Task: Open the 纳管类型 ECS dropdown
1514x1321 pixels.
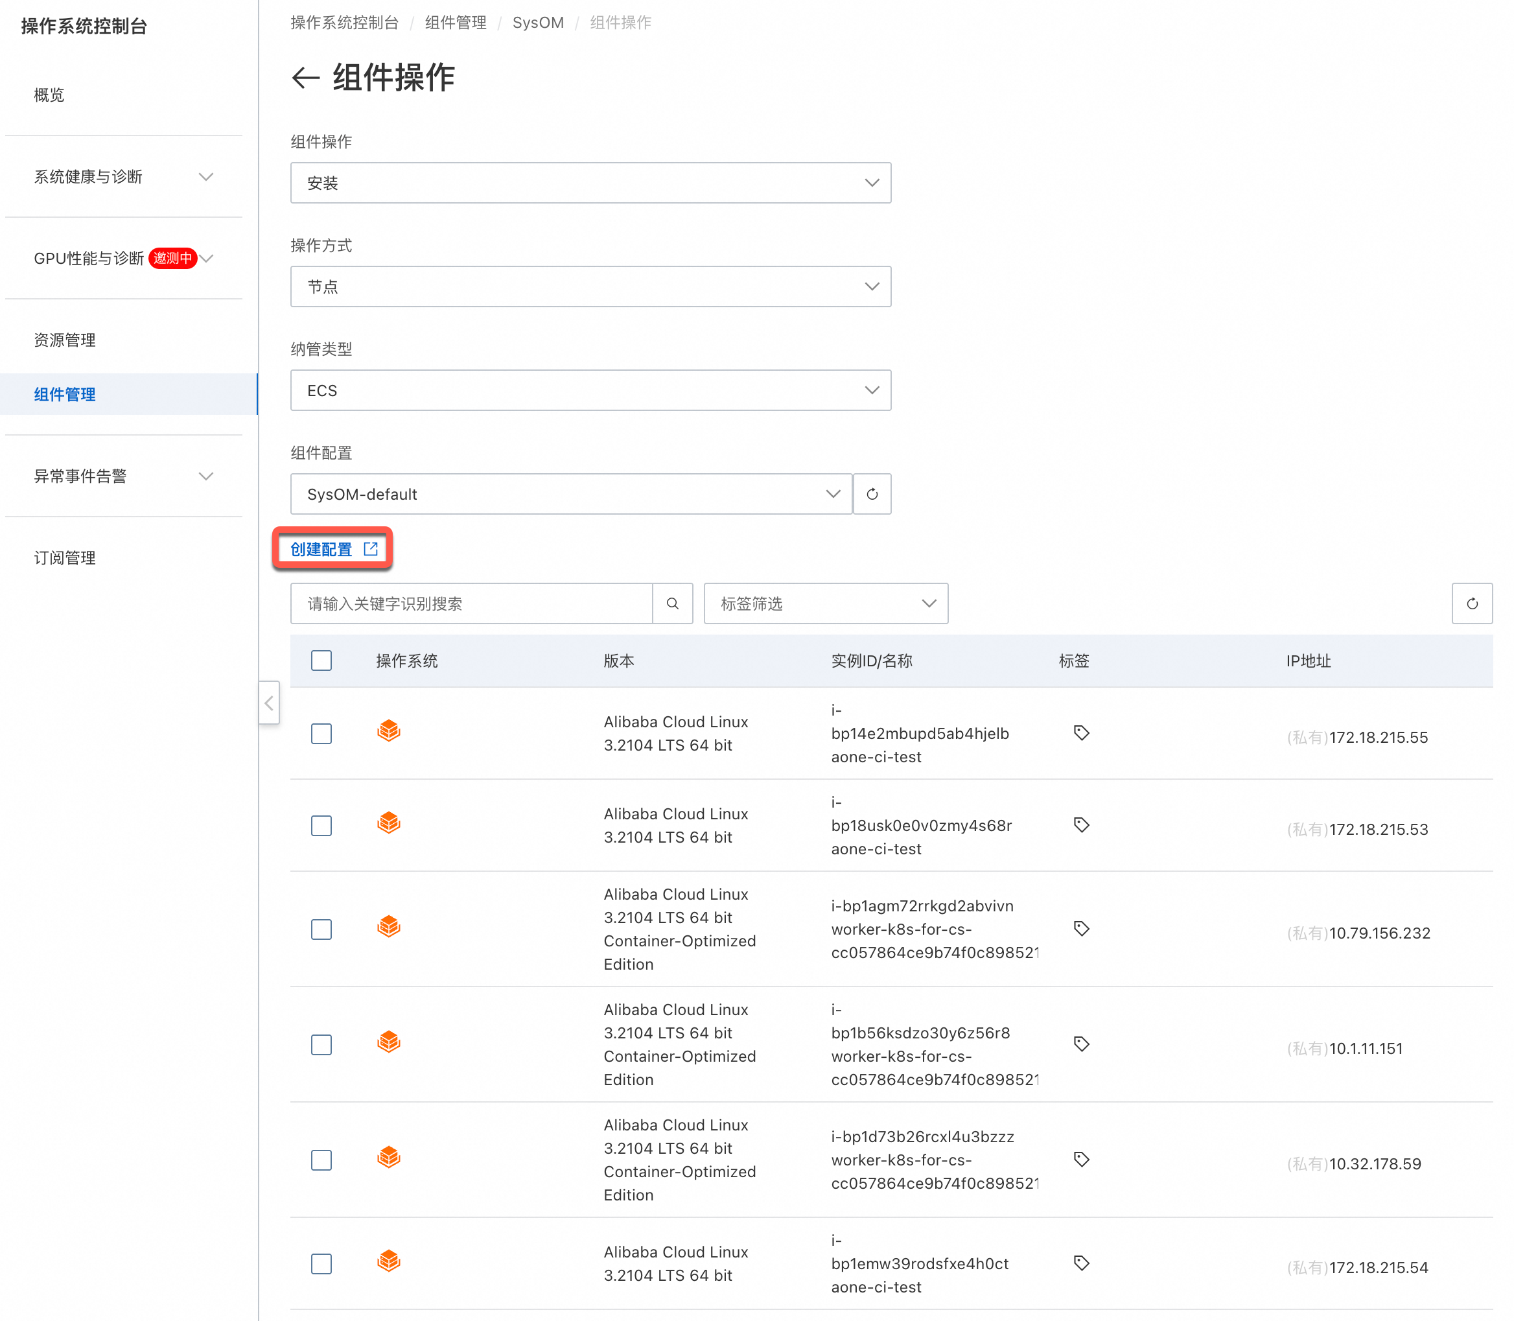Action: (590, 390)
